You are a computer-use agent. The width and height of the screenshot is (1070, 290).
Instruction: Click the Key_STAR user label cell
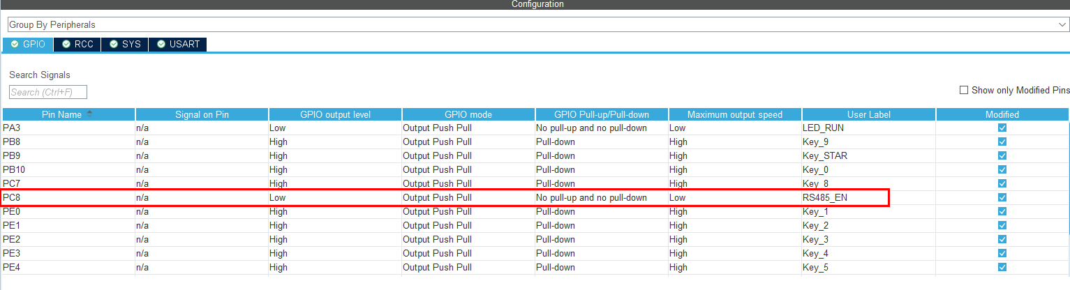click(868, 156)
